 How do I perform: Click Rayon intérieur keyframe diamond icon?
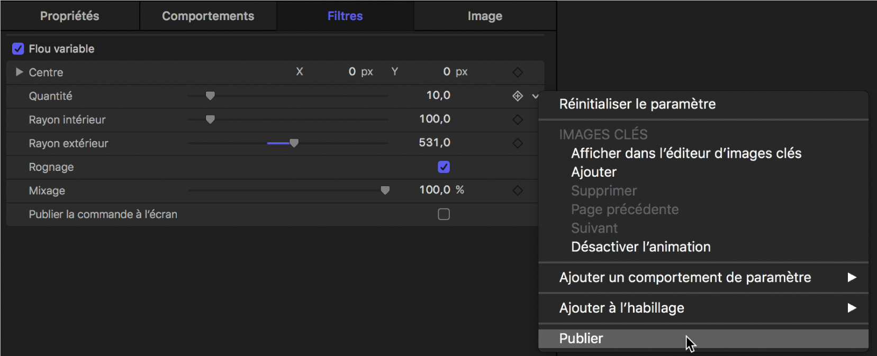coord(518,120)
